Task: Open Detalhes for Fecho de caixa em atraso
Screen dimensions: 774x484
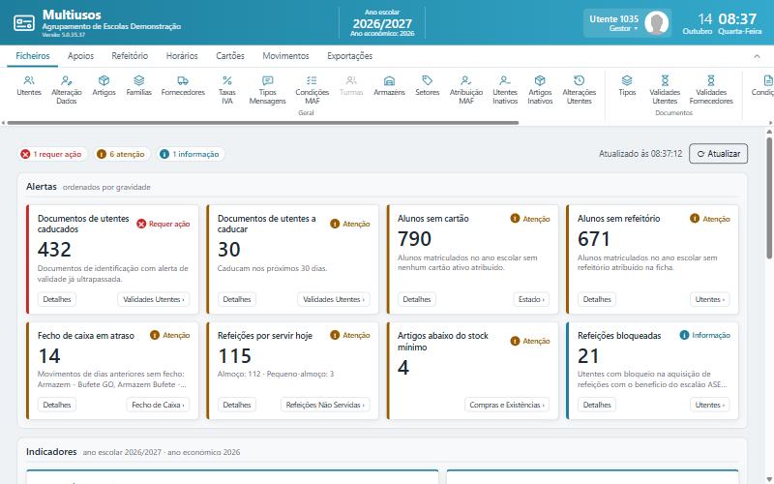Action: 57,405
